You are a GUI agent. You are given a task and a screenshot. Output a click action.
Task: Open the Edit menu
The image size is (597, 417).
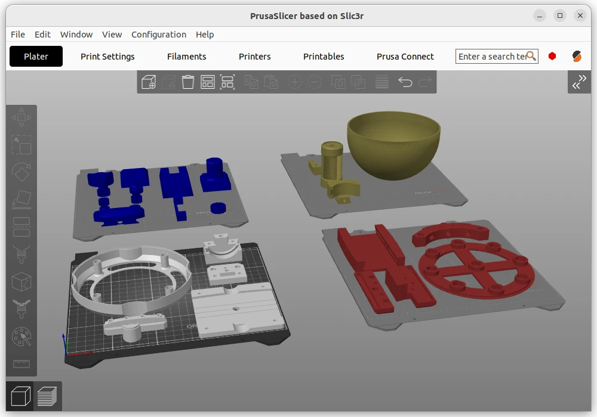tap(42, 35)
